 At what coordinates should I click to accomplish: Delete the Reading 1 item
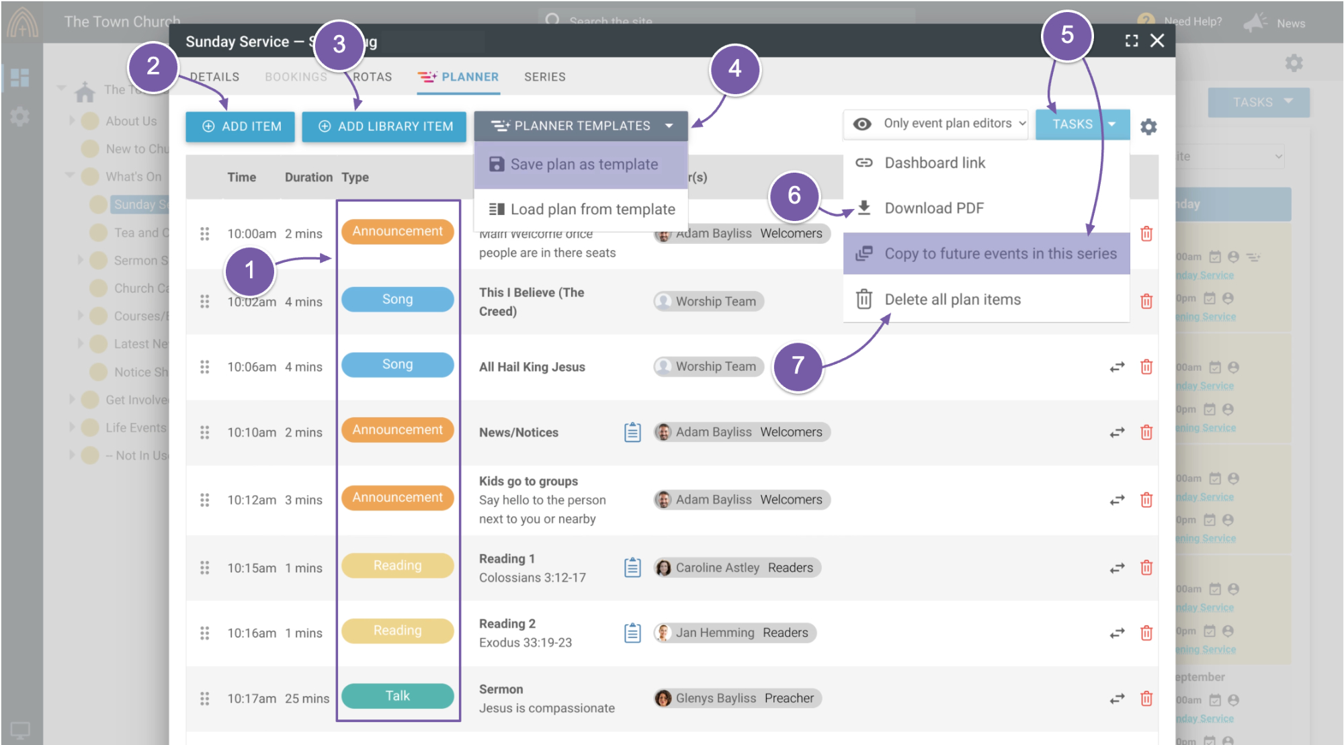click(1146, 568)
